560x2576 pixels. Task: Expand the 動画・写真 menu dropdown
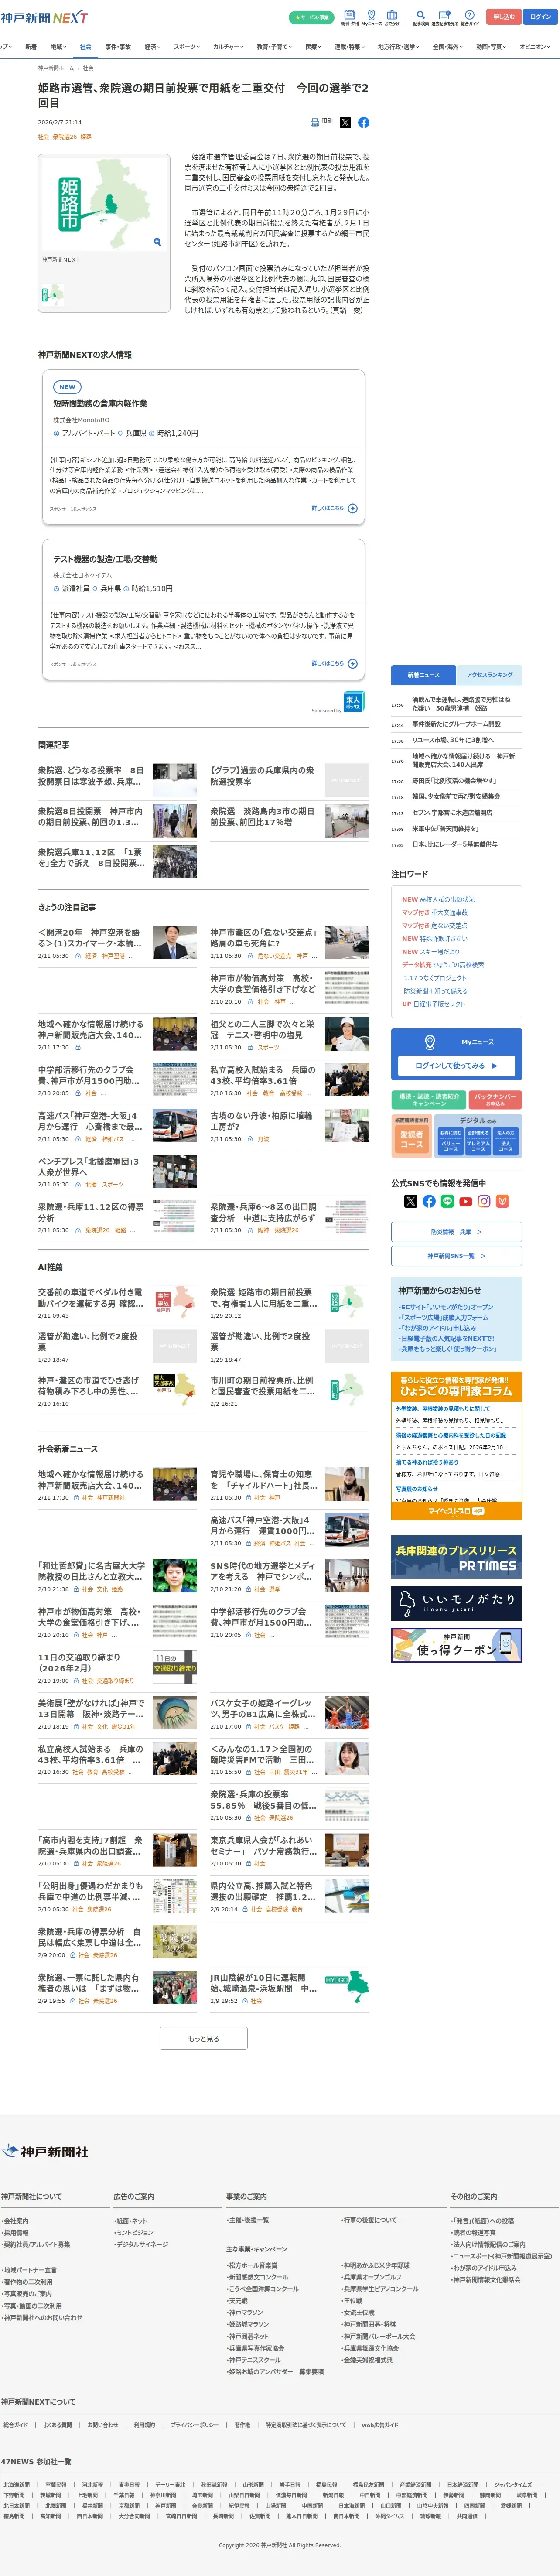(491, 47)
